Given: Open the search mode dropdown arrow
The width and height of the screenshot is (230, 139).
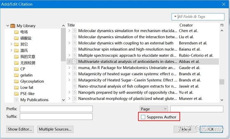Looking at the screenshot, I should point(175,16).
